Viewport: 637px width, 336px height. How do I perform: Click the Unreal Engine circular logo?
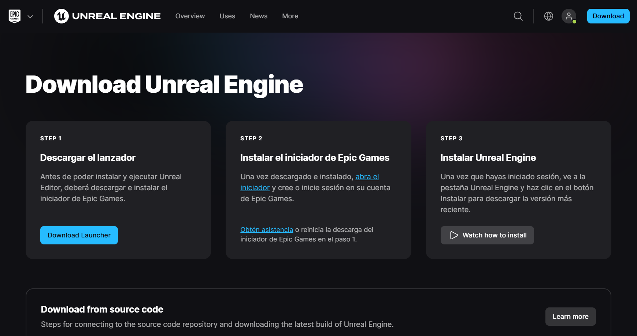(62, 16)
